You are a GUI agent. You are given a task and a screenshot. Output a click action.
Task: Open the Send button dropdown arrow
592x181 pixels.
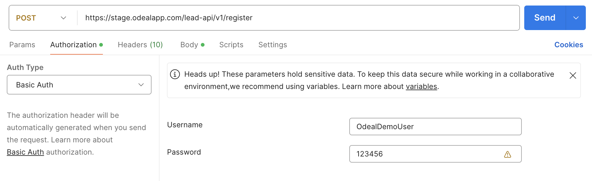(576, 18)
